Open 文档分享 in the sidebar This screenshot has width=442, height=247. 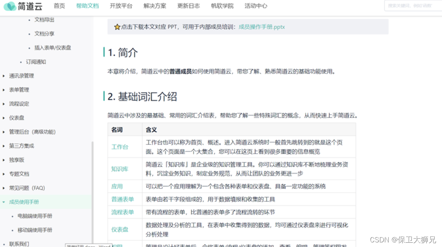[x=44, y=34]
